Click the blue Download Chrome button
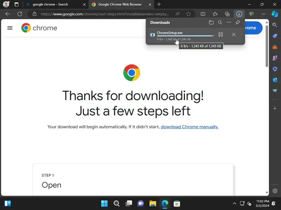The image size is (281, 210). pyautogui.click(x=254, y=28)
